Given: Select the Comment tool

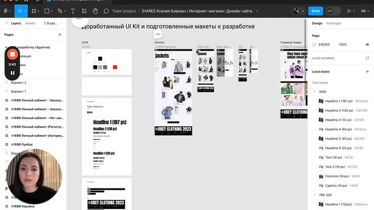Looking at the screenshot, I should pyautogui.click(x=106, y=11).
